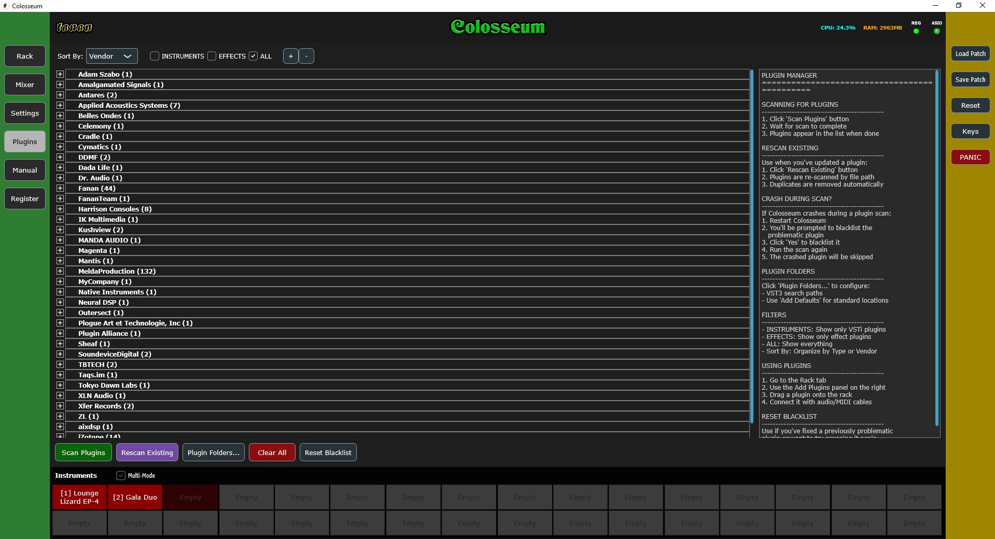Click the collapse-all minus button
Viewport: 995px width, 539px height.
[306, 56]
